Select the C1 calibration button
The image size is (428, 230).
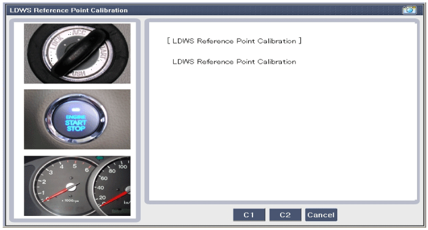[x=249, y=215]
